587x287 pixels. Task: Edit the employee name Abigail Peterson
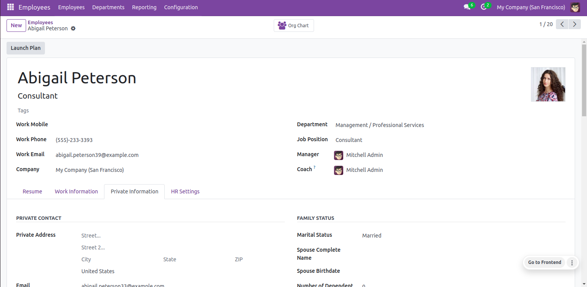click(77, 78)
